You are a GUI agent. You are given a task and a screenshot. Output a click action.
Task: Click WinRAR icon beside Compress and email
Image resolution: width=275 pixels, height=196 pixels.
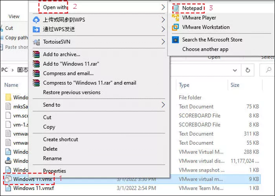[x=36, y=74]
